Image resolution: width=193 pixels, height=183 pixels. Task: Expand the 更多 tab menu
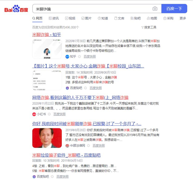click(183, 19)
